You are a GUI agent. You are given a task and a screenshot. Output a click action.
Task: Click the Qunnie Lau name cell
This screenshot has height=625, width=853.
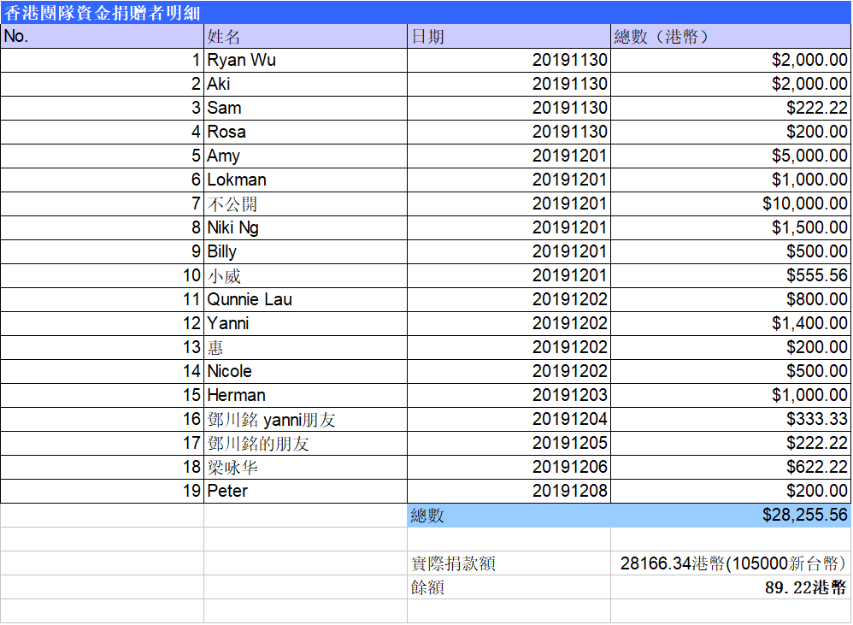pyautogui.click(x=305, y=300)
